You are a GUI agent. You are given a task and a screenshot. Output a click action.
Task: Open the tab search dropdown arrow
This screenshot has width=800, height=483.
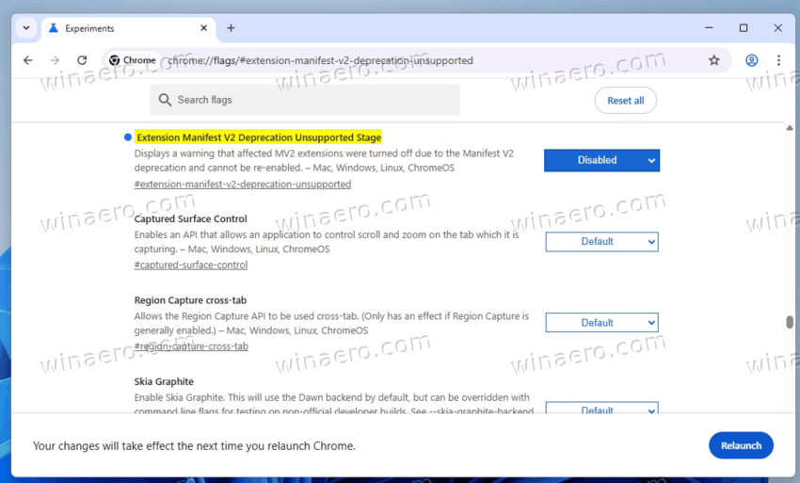click(26, 28)
